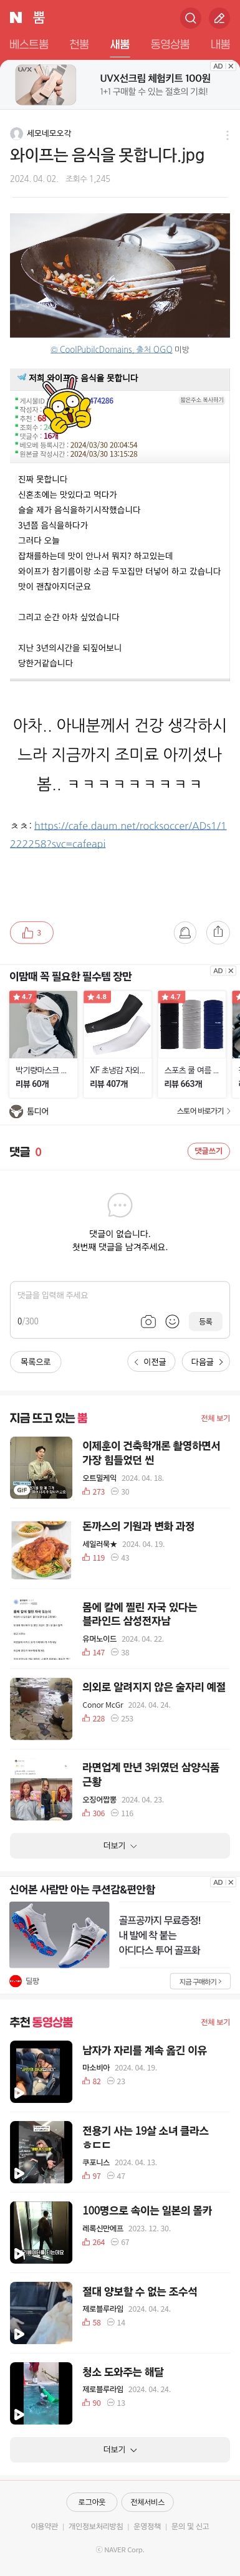This screenshot has height=2576, width=240.
Task: Open 스토어 바로가기 chevron link
Action: [x=203, y=1111]
